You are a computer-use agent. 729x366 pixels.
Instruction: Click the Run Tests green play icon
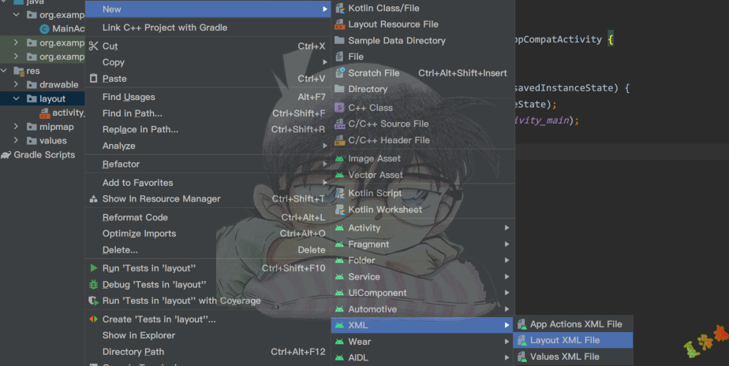[94, 268]
